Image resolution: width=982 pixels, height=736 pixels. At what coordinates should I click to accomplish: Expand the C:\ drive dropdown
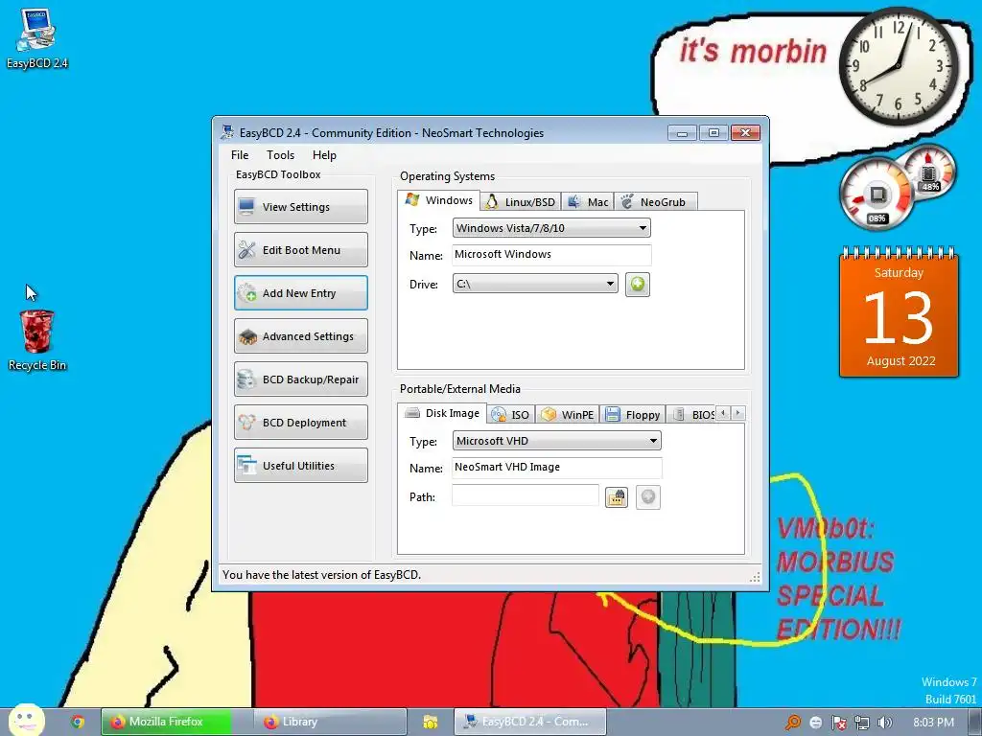coord(535,284)
